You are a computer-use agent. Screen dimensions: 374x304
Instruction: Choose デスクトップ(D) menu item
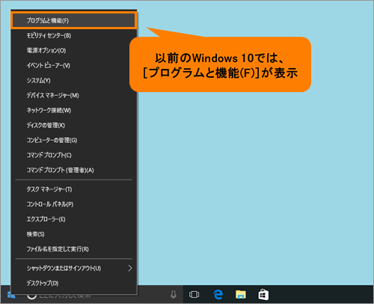pos(74,283)
